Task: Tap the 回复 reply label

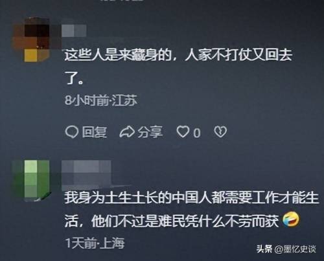Action: [95, 132]
